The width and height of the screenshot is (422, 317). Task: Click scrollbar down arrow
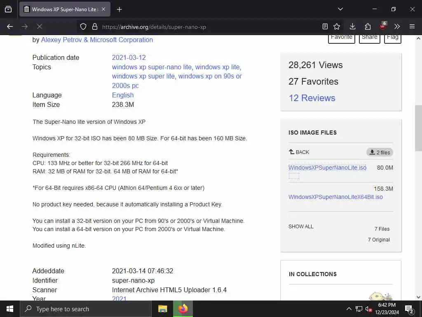pyautogui.click(x=418, y=297)
